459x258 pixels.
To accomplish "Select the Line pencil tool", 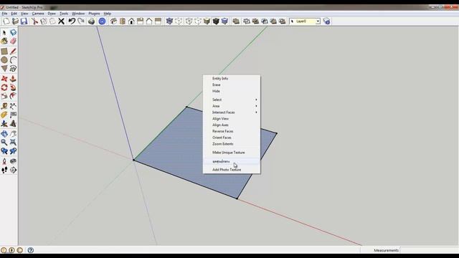I will tap(13, 52).
